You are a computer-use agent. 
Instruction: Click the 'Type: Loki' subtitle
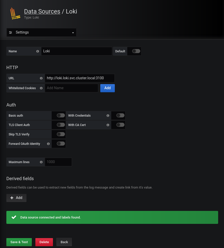(31, 18)
